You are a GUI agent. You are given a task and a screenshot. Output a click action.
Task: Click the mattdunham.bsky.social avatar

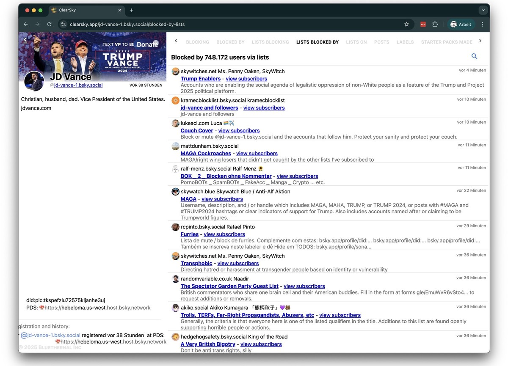pos(176,146)
